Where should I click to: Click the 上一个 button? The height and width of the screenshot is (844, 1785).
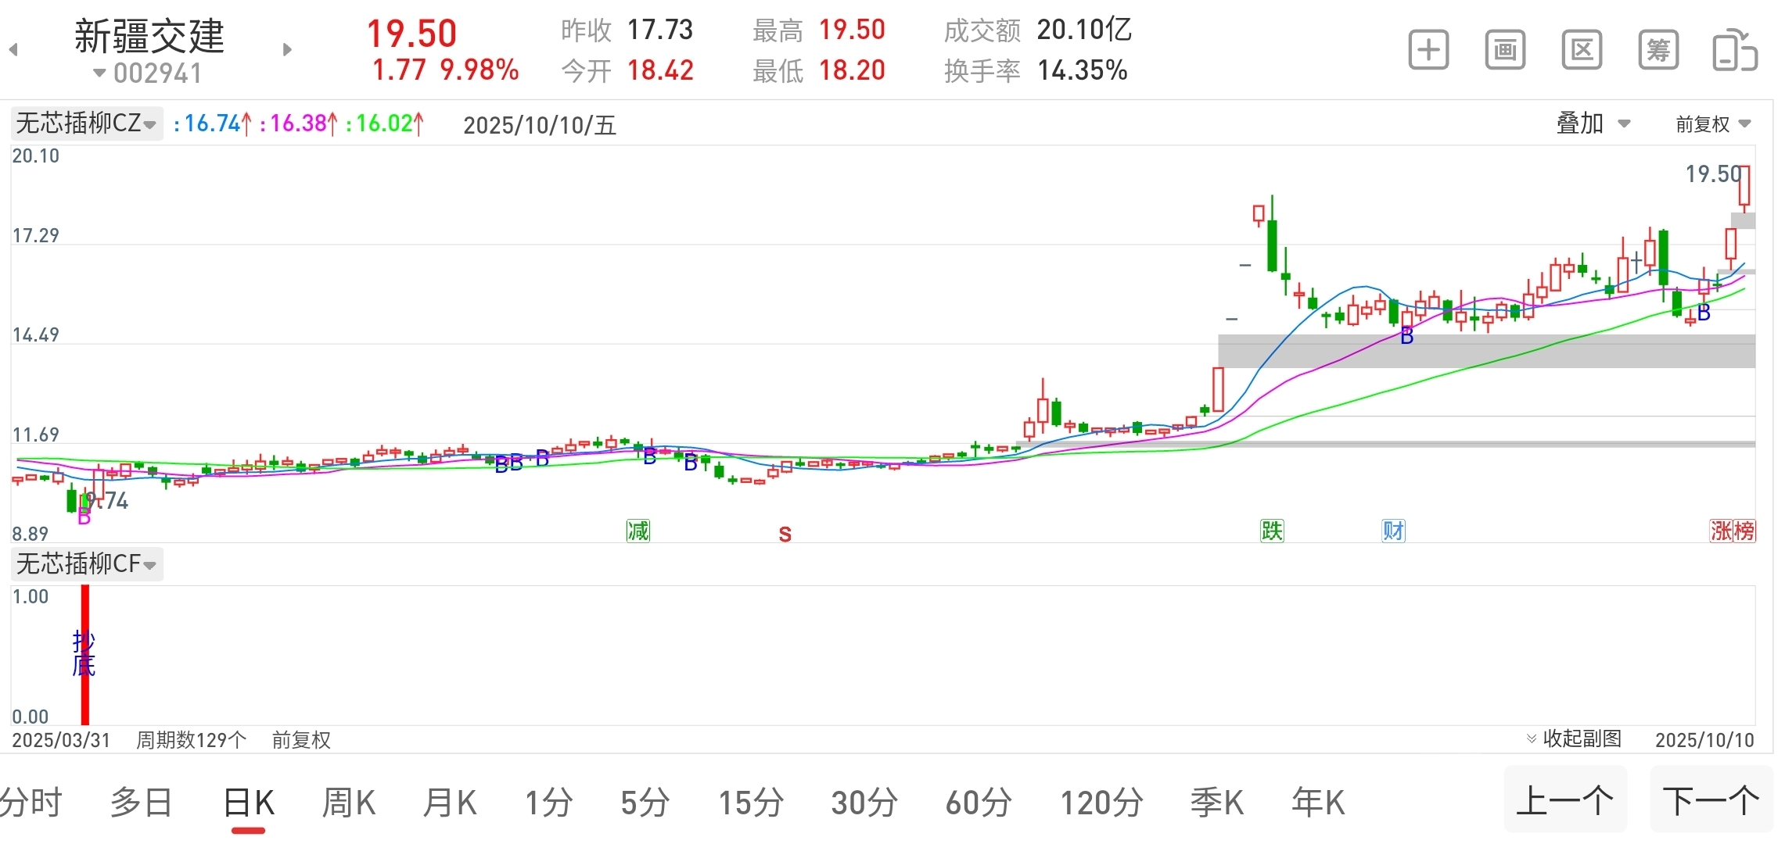click(1564, 800)
